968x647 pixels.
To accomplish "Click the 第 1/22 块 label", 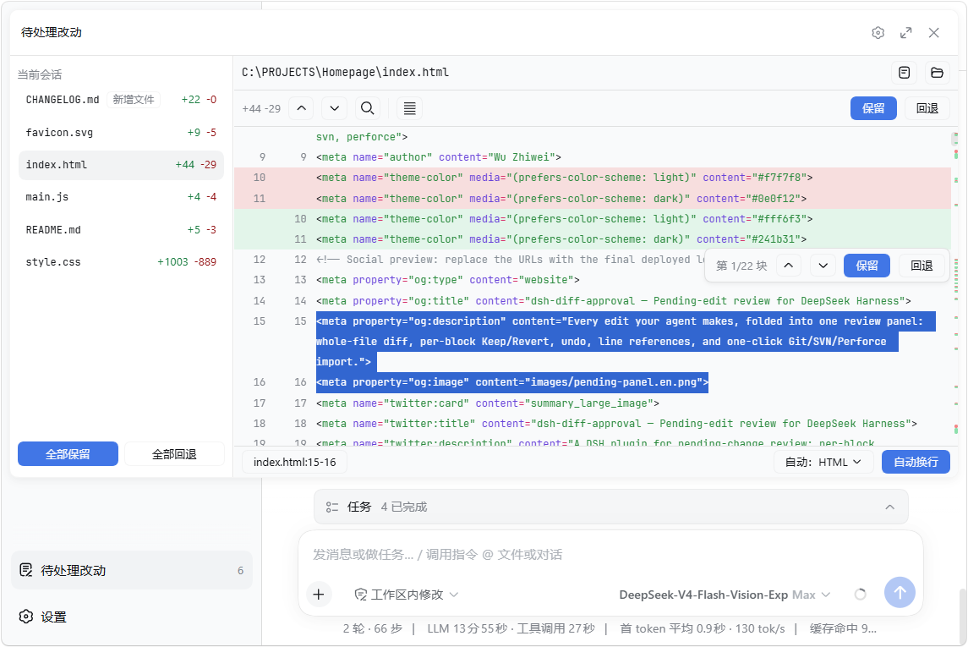I will pyautogui.click(x=741, y=266).
